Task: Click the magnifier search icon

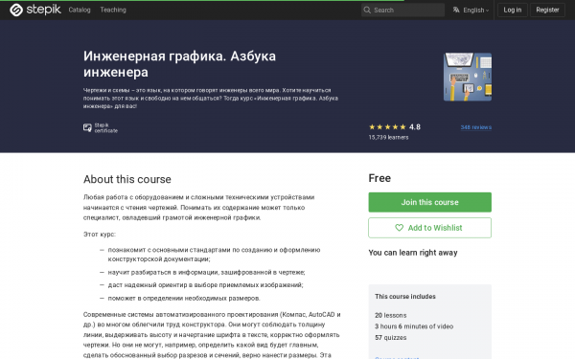Action: click(367, 10)
